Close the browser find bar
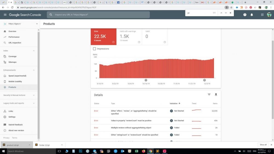 click(x=230, y=13)
